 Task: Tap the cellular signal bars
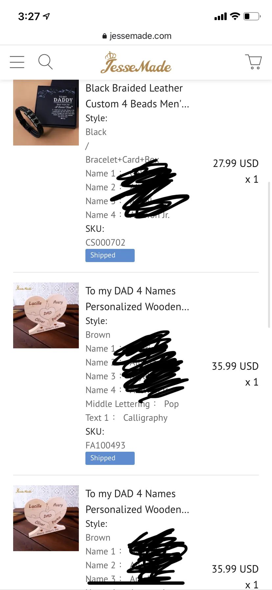(x=220, y=16)
